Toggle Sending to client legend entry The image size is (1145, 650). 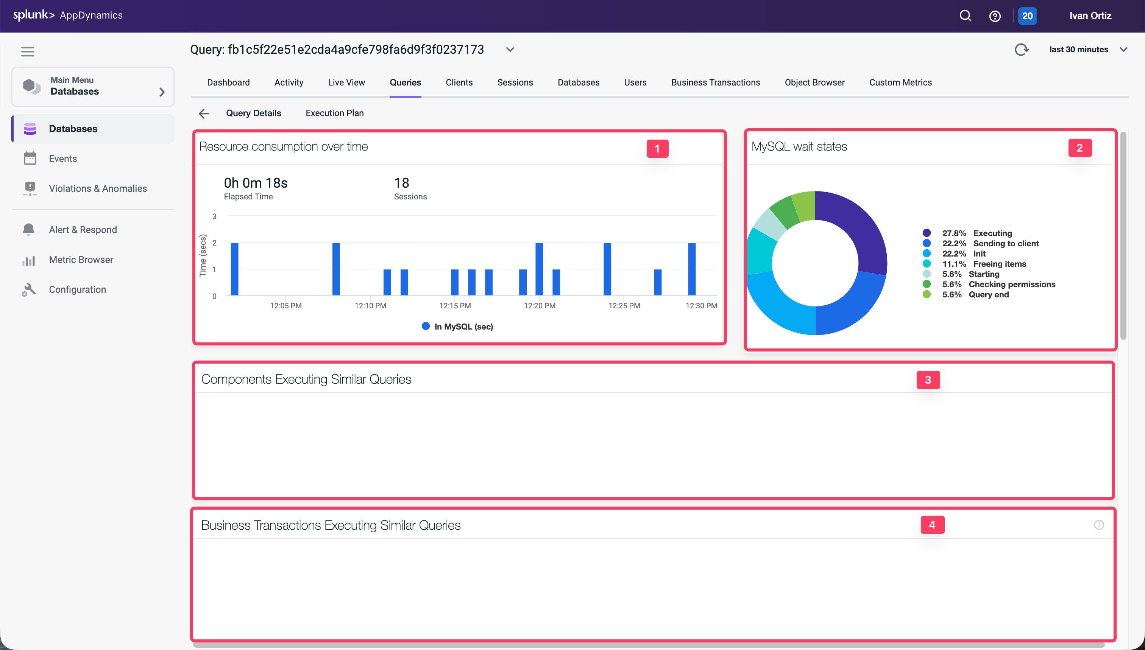tap(1006, 243)
